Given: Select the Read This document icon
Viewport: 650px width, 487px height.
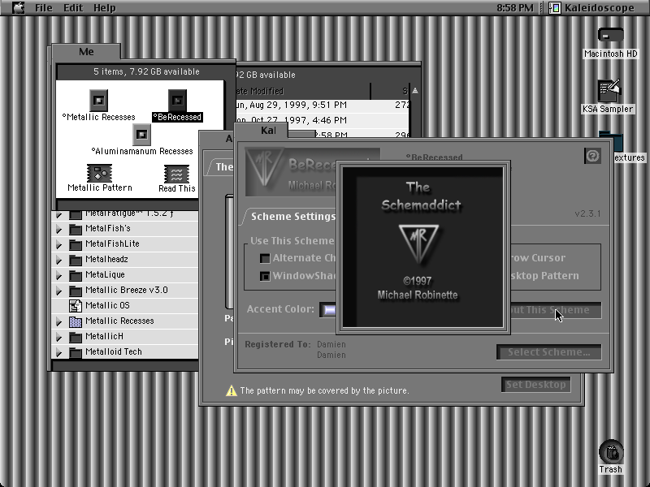Looking at the screenshot, I should 176,174.
